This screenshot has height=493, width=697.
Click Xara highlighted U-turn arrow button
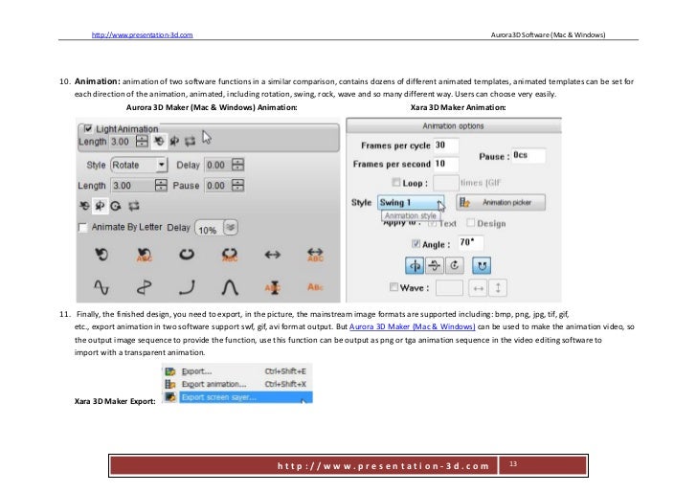(482, 265)
